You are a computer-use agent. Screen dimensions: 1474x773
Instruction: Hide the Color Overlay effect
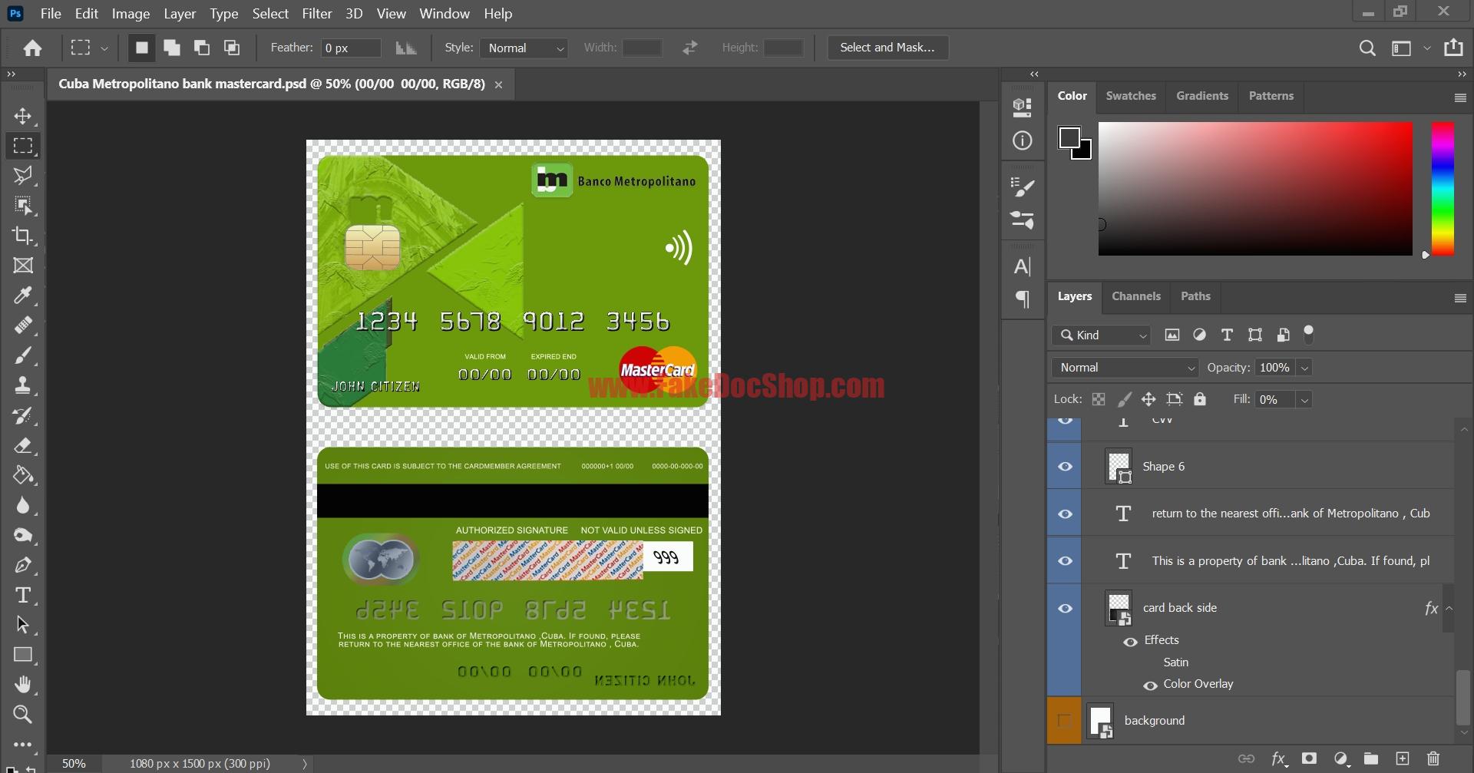point(1149,685)
